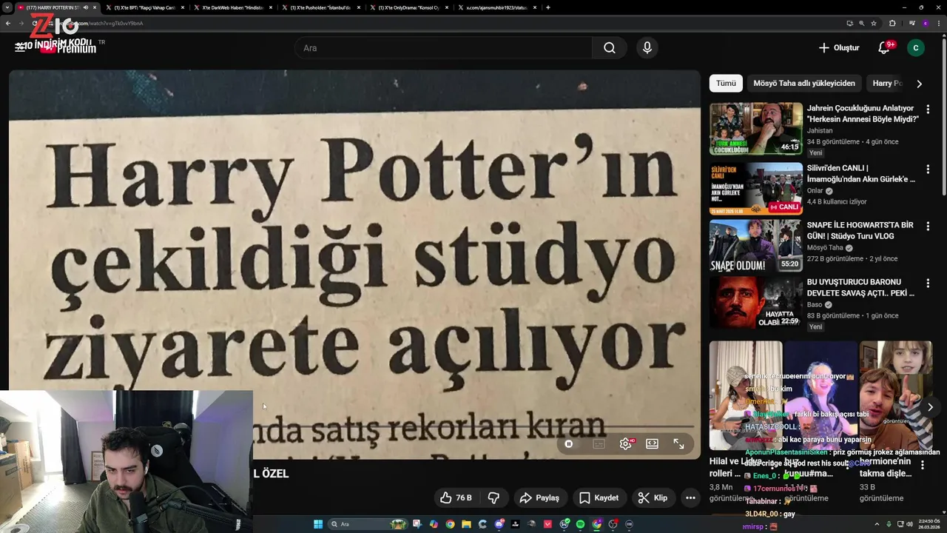947x533 pixels.
Task: Open Chrome from the taskbar
Action: [450, 524]
